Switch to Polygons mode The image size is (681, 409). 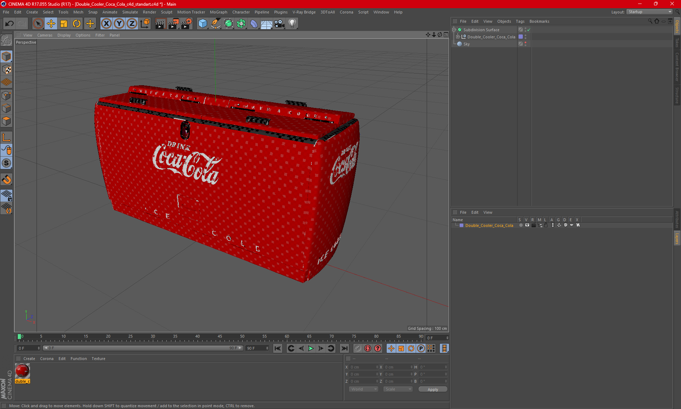tap(6, 121)
